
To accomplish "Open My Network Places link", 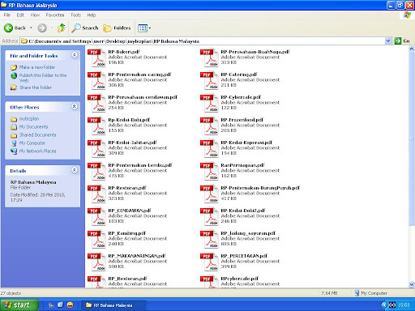I will pyautogui.click(x=37, y=151).
